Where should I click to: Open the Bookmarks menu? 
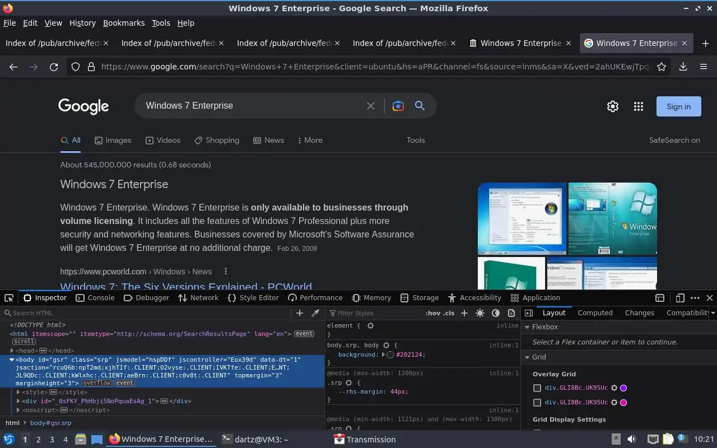(x=124, y=23)
